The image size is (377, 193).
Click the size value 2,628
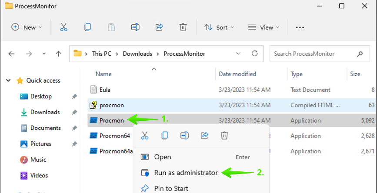click(367, 136)
